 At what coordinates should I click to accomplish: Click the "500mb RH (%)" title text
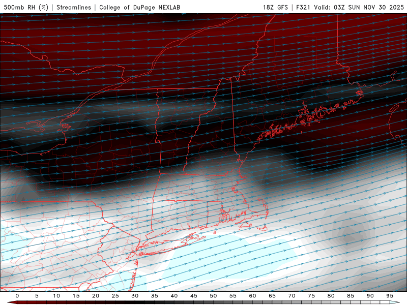point(26,7)
